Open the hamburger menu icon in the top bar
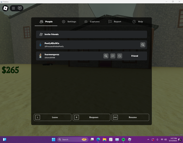This screenshot has height=143, width=183. pyautogui.click(x=14, y=8)
